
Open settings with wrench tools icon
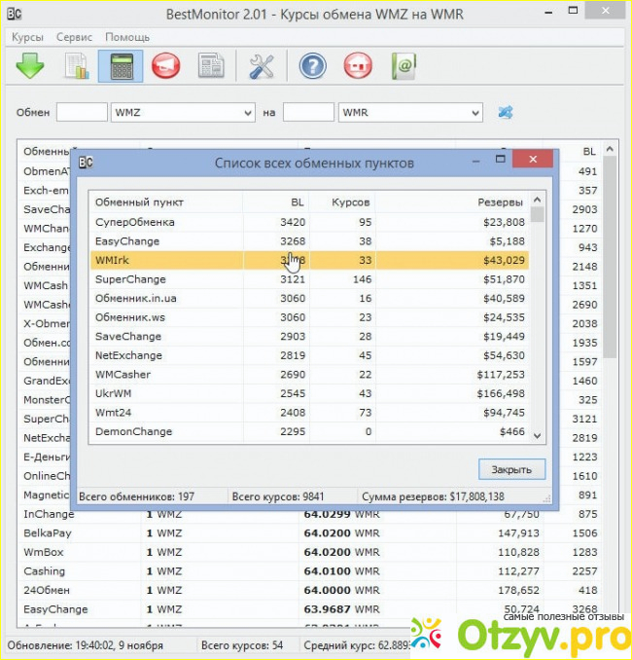pyautogui.click(x=263, y=66)
